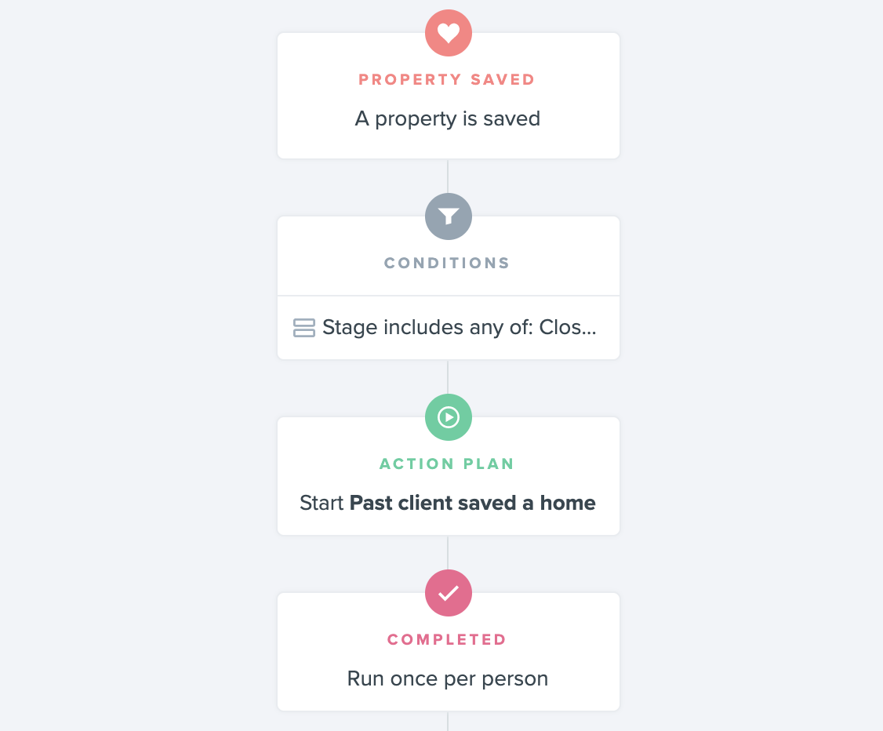Image resolution: width=883 pixels, height=731 pixels.
Task: Click the green play icon for Action Plan
Action: [x=449, y=416]
